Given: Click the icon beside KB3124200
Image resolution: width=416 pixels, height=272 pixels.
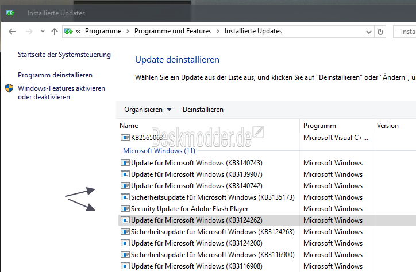Looking at the screenshot, I should click(x=125, y=243).
